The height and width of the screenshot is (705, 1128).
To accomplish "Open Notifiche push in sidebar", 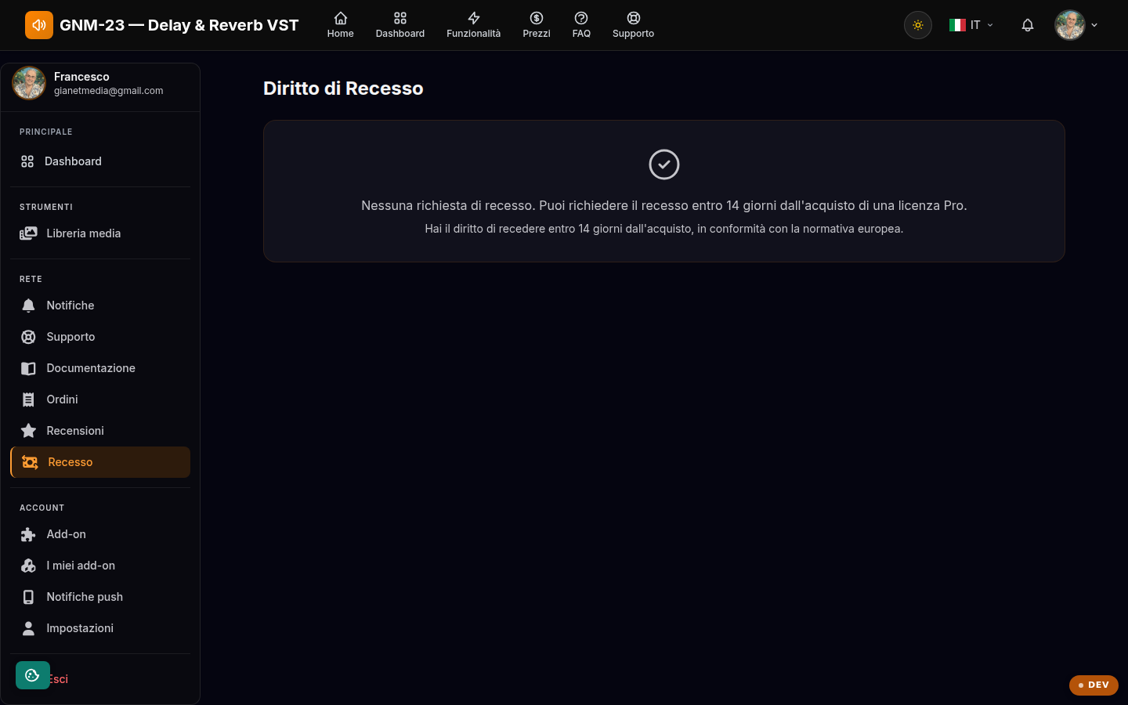I will click(100, 597).
